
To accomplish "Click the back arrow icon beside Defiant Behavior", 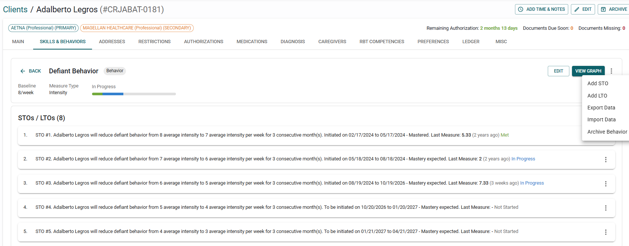I will [23, 71].
